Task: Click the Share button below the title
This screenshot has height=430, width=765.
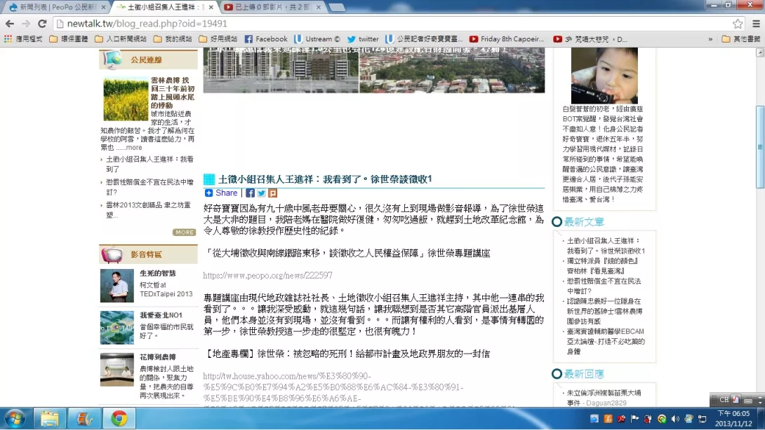Action: [221, 193]
